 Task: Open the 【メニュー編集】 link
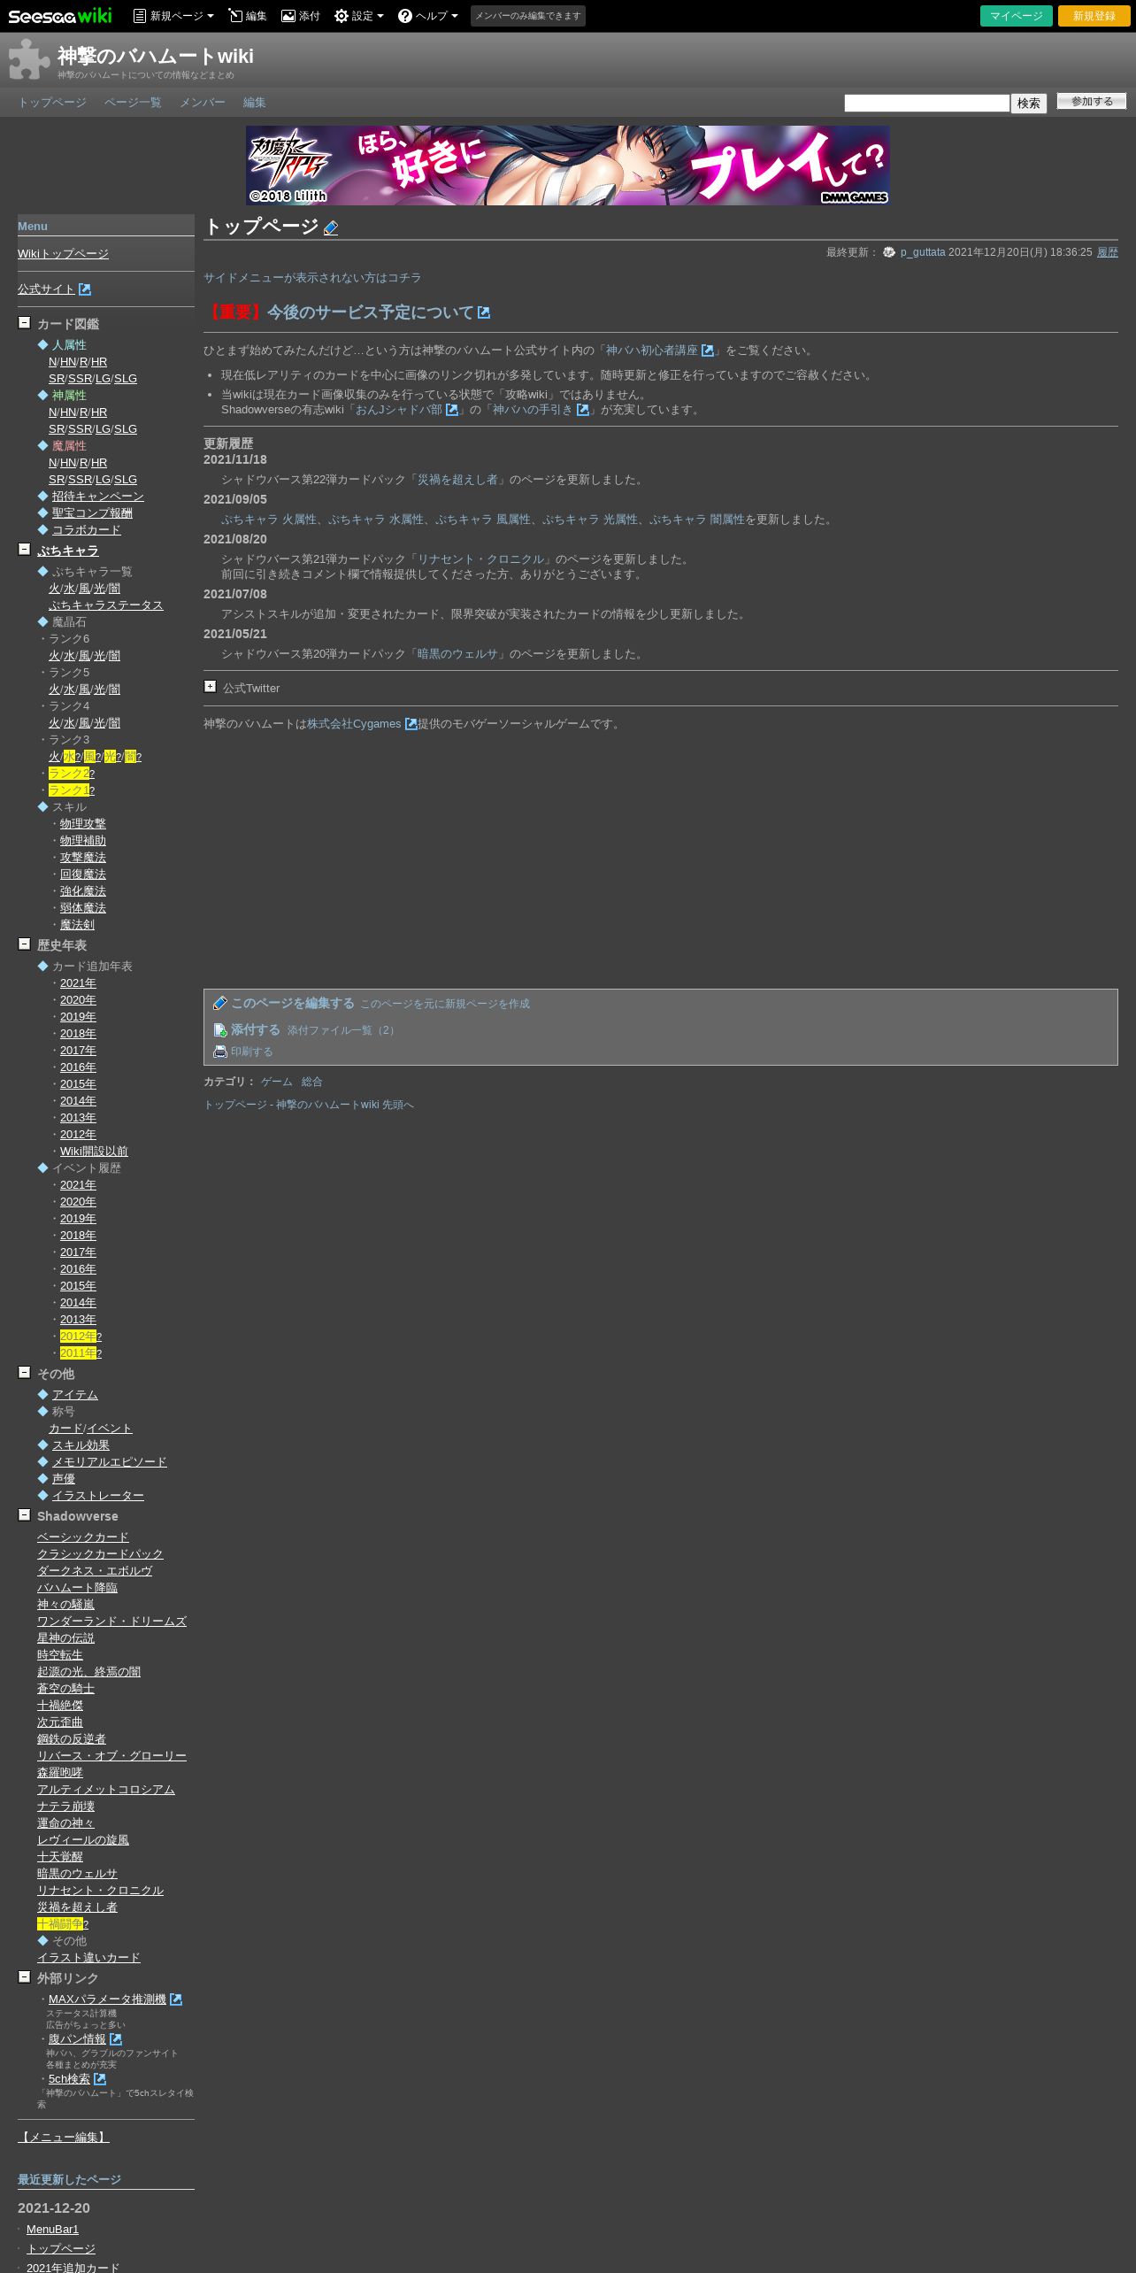(x=64, y=2137)
